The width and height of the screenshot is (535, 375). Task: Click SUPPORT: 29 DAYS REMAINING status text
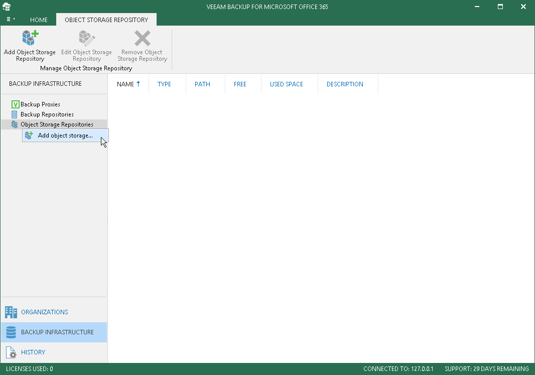(486, 369)
